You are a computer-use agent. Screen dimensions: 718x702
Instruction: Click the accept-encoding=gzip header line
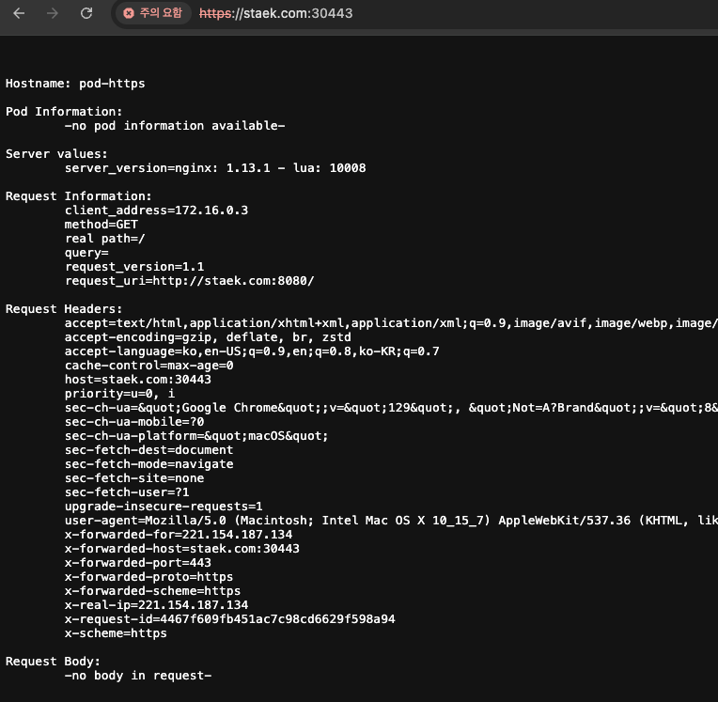(x=208, y=337)
